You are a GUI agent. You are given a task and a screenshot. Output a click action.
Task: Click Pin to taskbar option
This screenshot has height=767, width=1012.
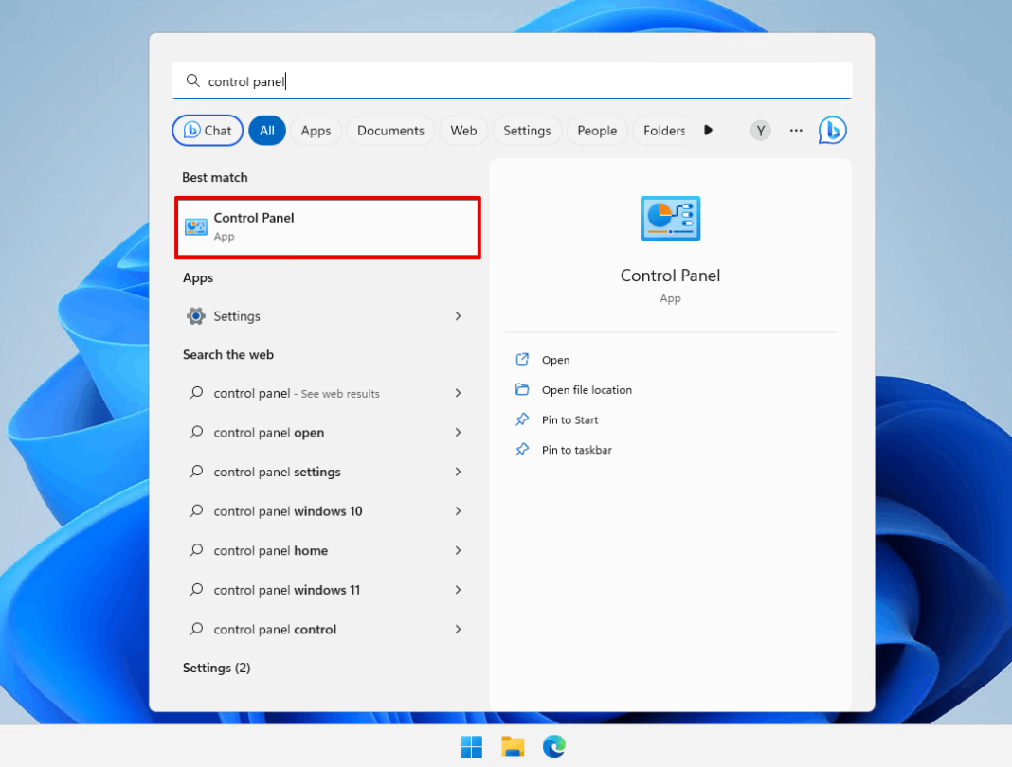click(x=573, y=450)
